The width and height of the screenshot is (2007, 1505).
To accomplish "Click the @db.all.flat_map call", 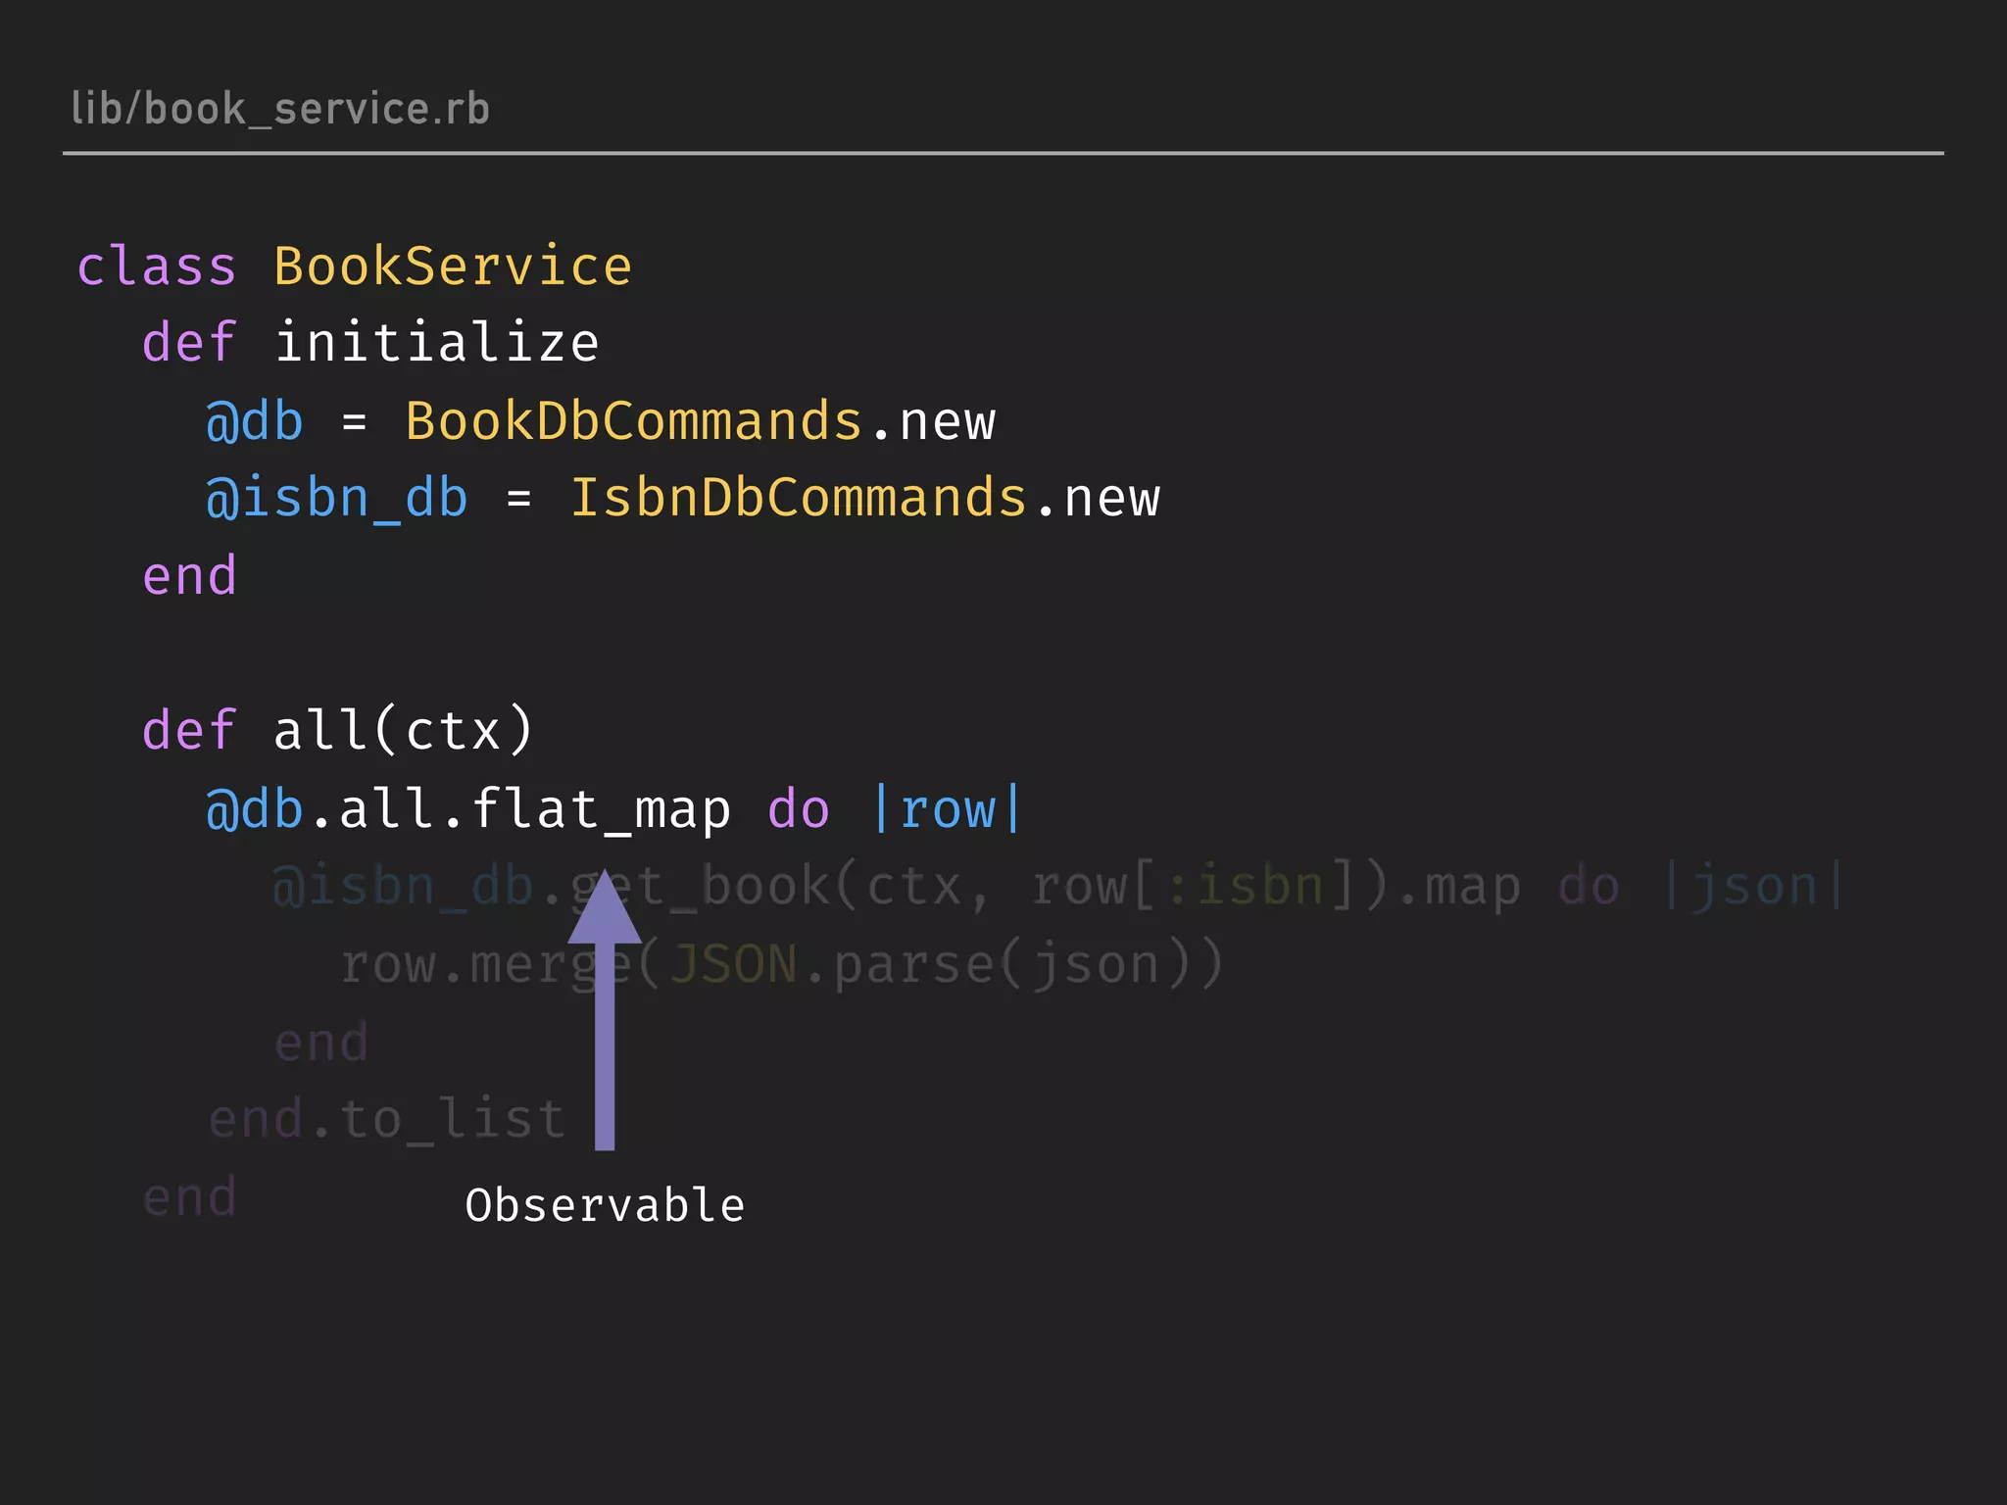I will [468, 809].
